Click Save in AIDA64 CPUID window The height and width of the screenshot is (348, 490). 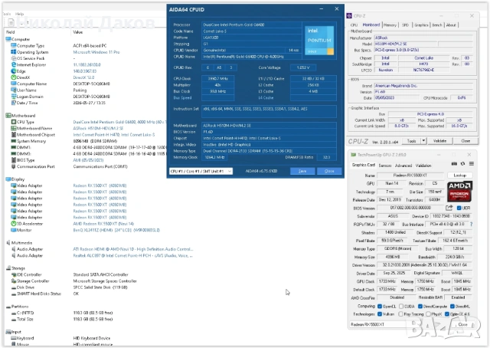302,171
